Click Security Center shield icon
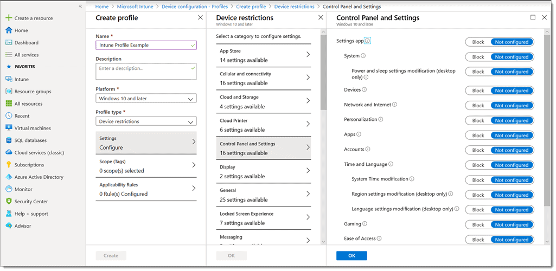Screen dimensions: 556x271 [9, 202]
